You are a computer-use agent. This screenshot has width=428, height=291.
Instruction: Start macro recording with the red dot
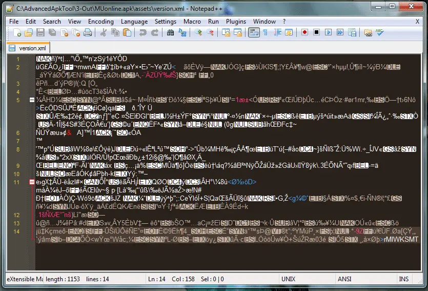tap(304, 32)
